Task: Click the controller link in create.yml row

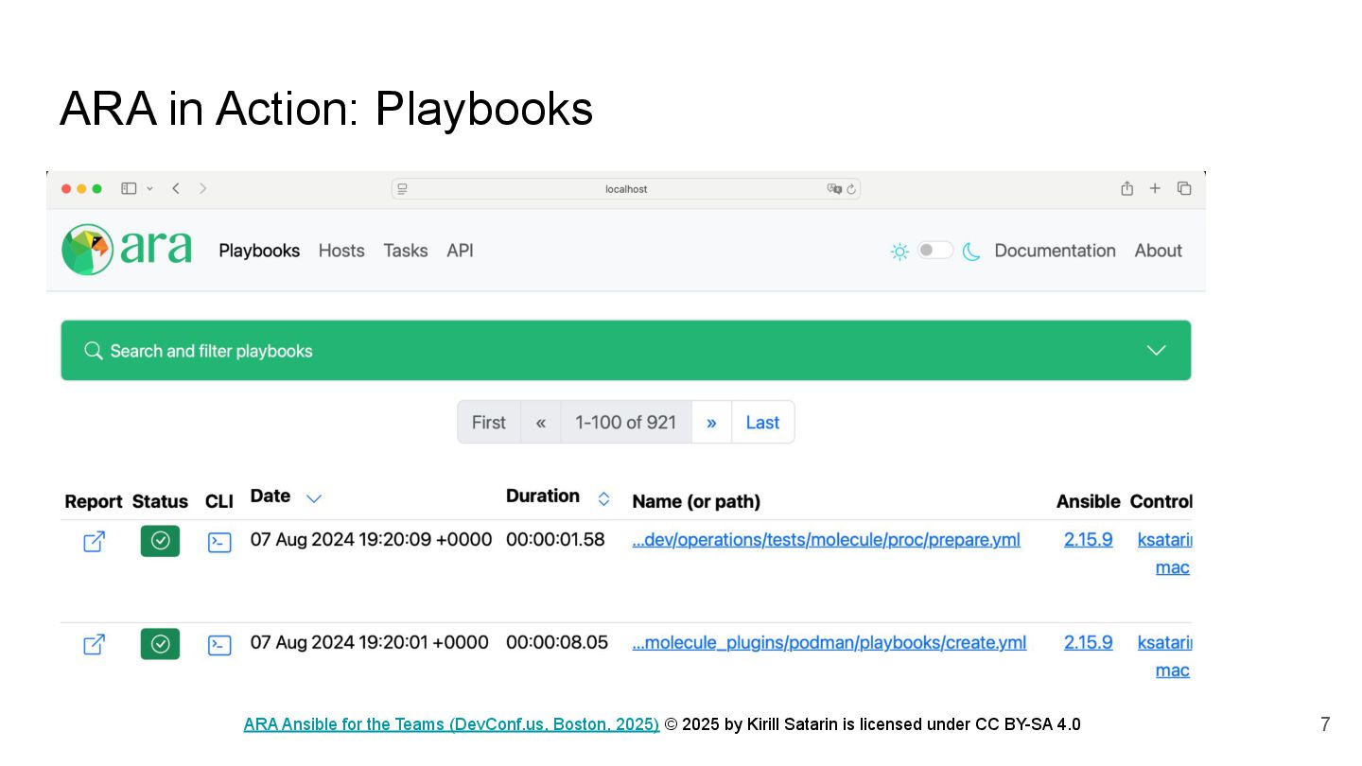Action: pos(1164,656)
